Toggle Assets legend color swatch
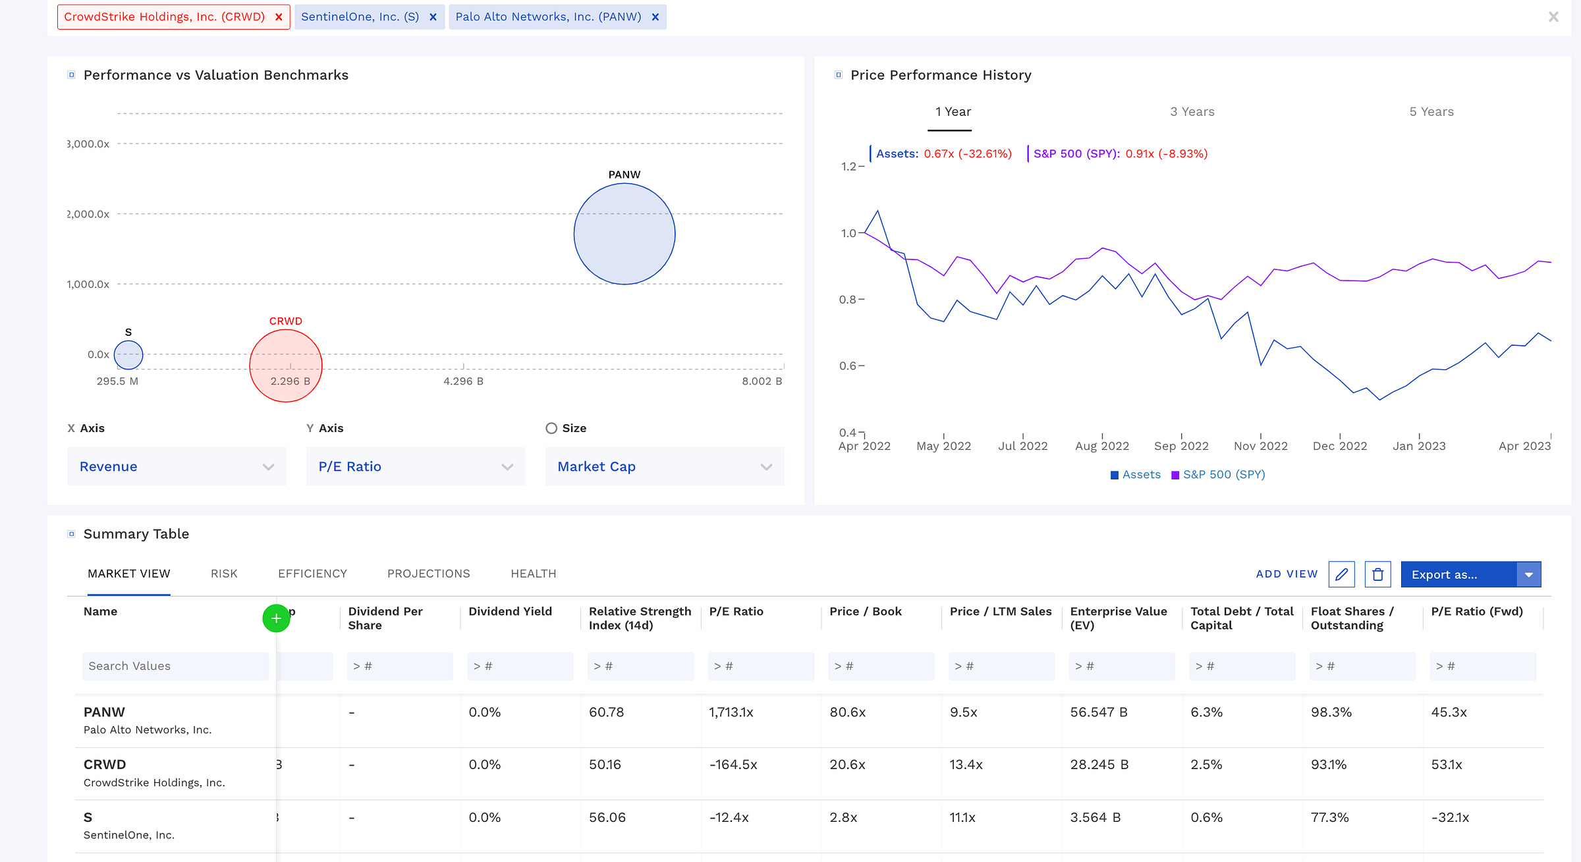 tap(1115, 475)
